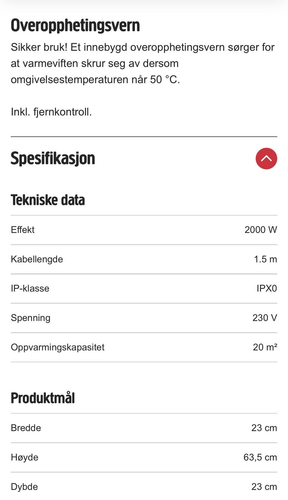Click the 20 m² heating capacity value

tap(265, 347)
